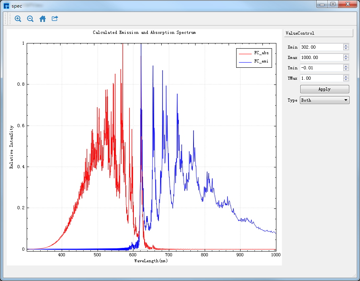This screenshot has width=360, height=281.
Task: Click into the Xmin field showing 302.00
Action: (321, 47)
